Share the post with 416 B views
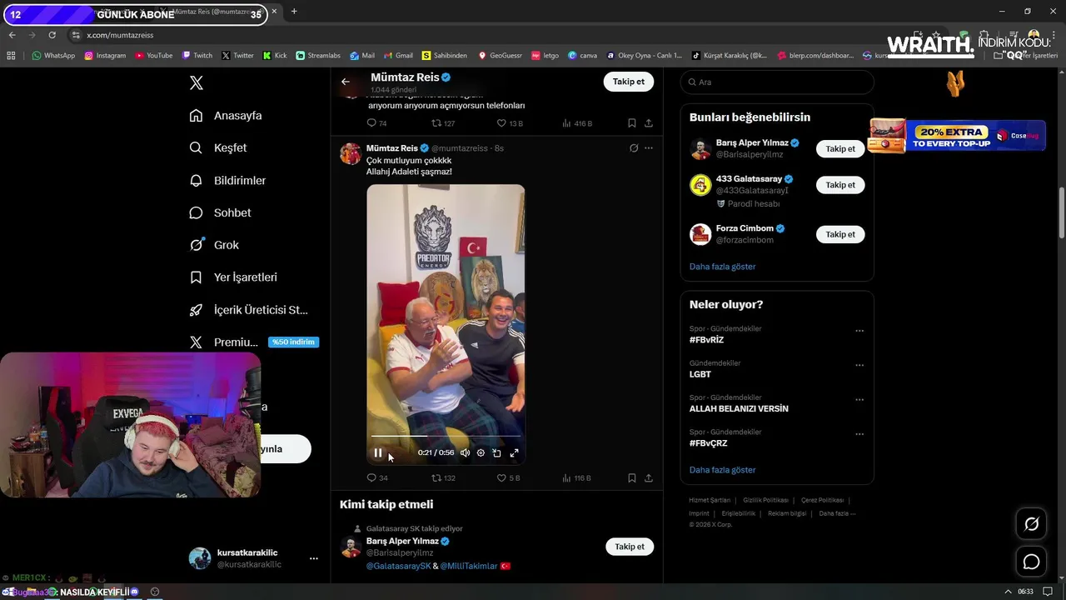 point(649,123)
